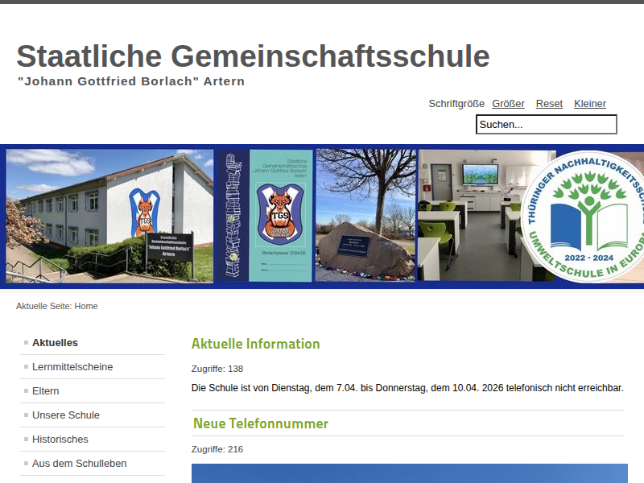Go to Unsere Schule page
The image size is (644, 483).
[x=66, y=415]
